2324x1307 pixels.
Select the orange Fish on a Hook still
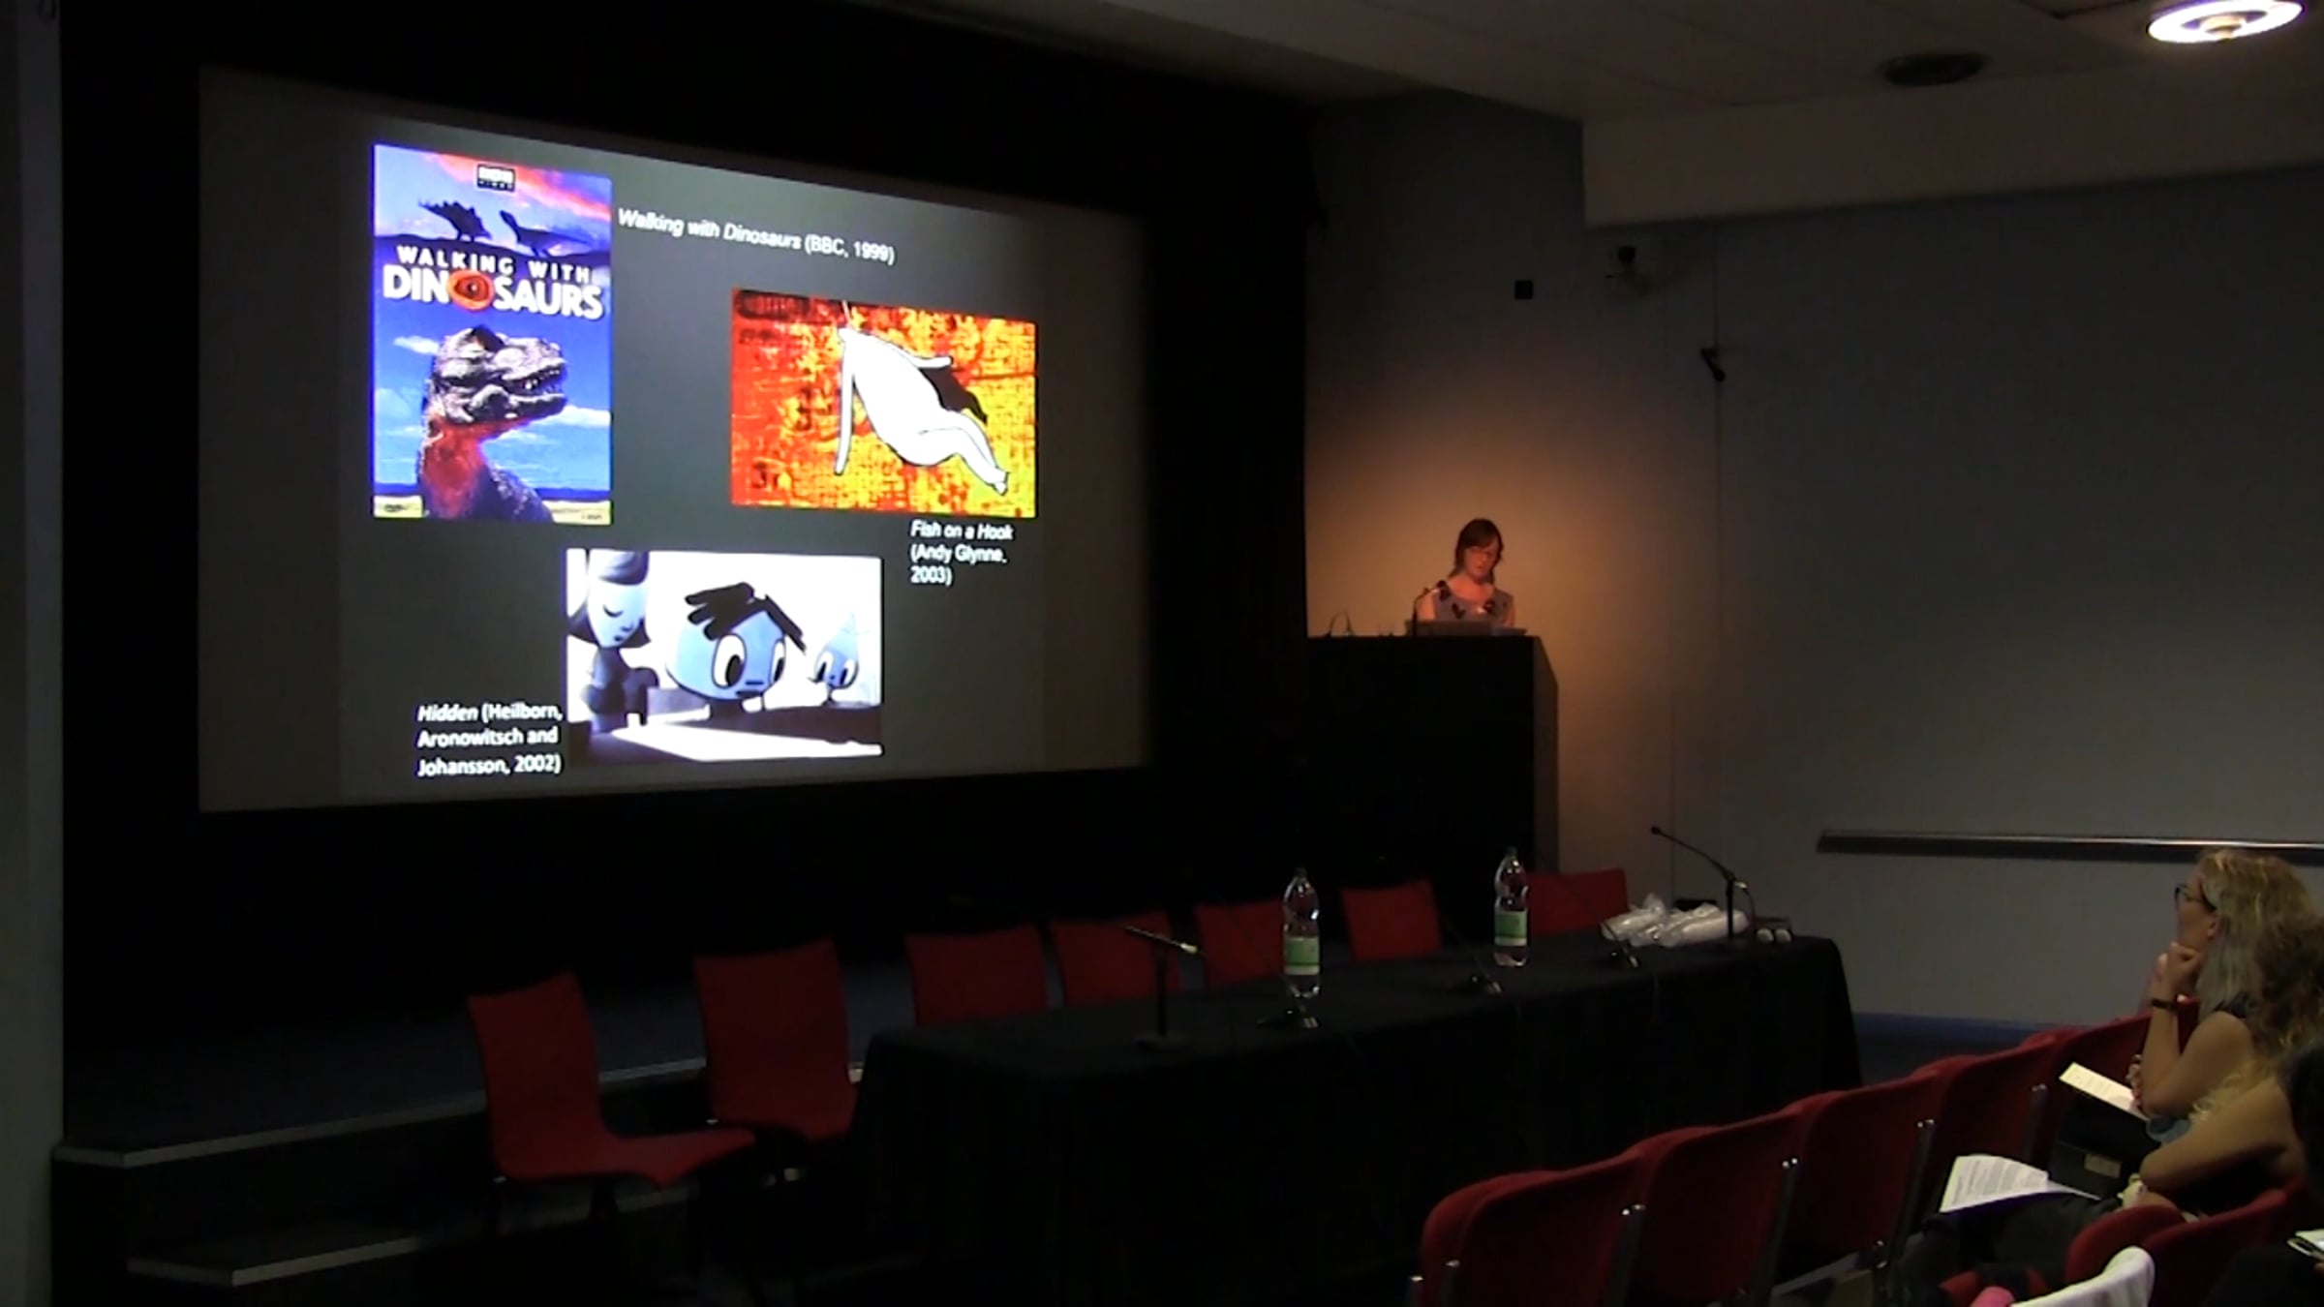(x=883, y=402)
